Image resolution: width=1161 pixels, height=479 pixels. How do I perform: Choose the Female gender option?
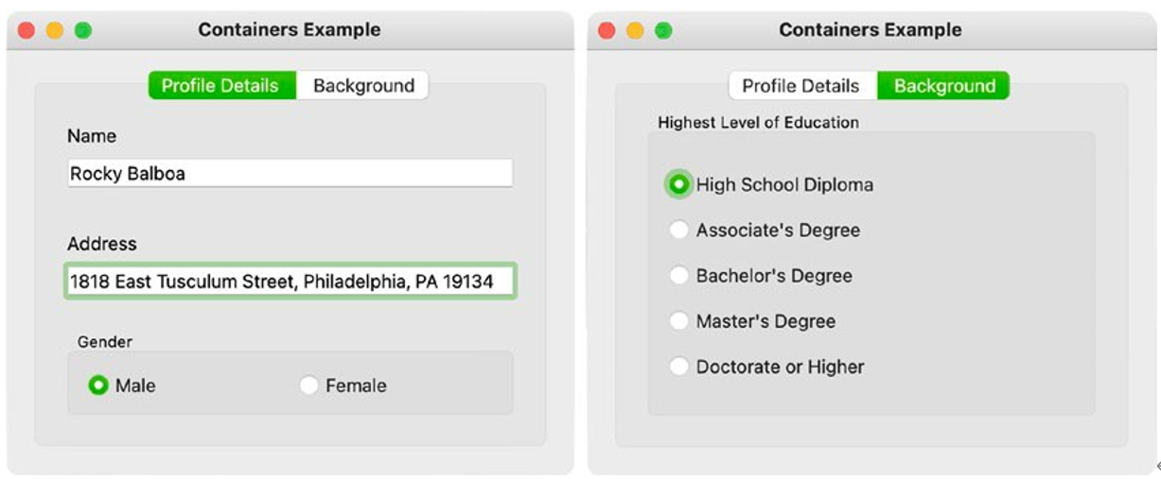[308, 385]
